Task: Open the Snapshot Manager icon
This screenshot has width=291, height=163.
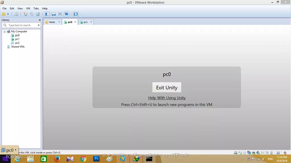Action: coord(38,14)
